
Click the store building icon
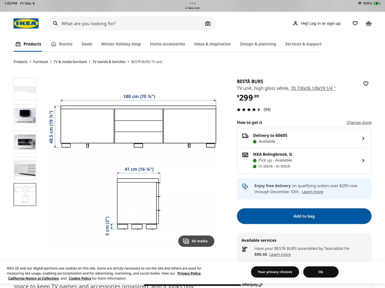pos(245,155)
